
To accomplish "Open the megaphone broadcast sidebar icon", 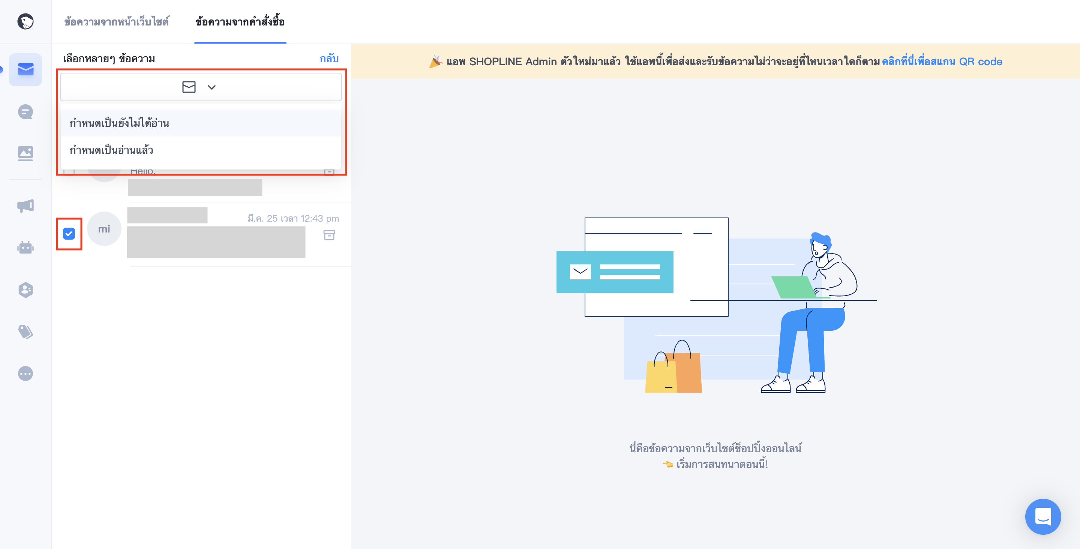I will (x=25, y=205).
